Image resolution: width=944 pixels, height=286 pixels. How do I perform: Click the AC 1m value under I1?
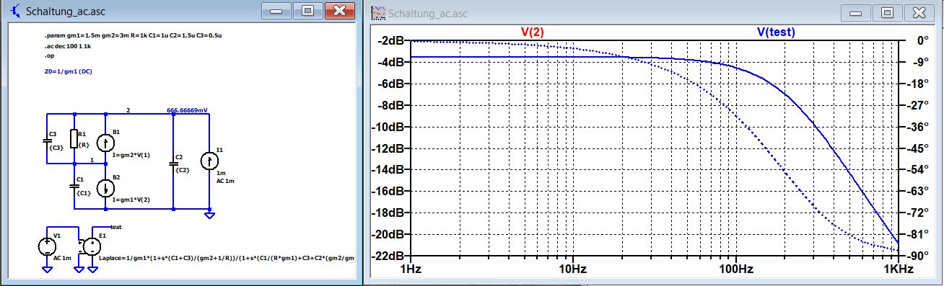(226, 181)
